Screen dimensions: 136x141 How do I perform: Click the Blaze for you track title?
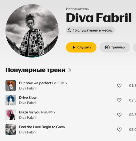30,112
